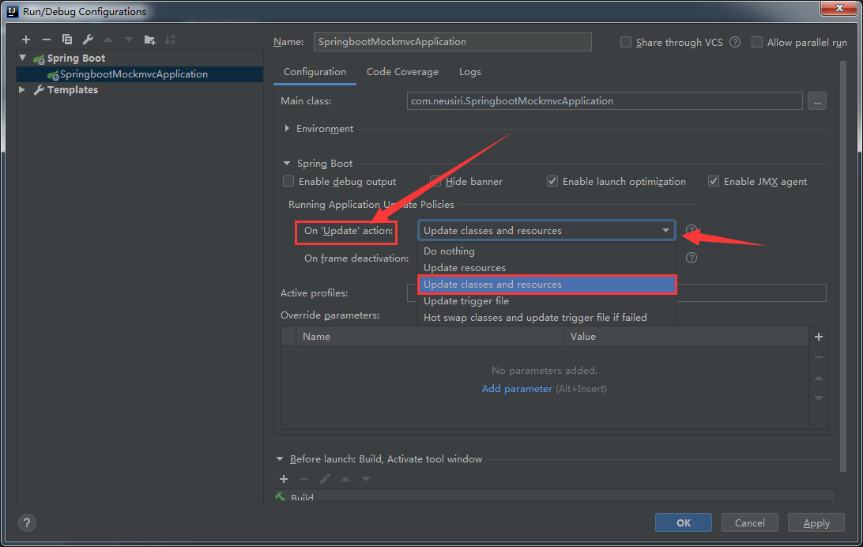Screen dimensions: 863x547
Task: Click the Value column header
Action: tap(686, 336)
